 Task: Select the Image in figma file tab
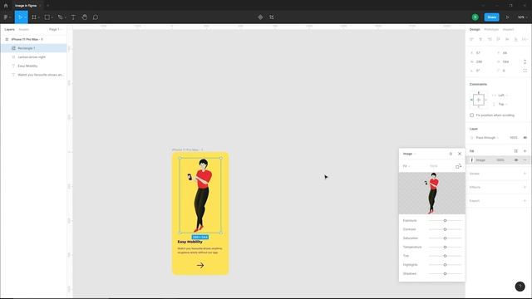26,6
